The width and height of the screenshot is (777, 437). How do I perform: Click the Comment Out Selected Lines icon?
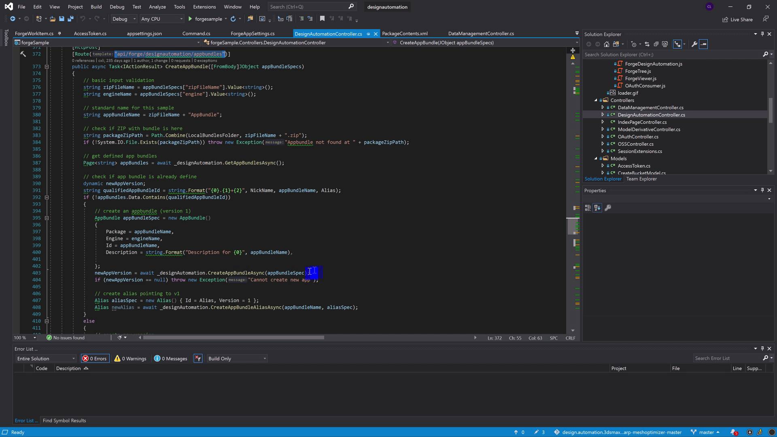(301, 19)
